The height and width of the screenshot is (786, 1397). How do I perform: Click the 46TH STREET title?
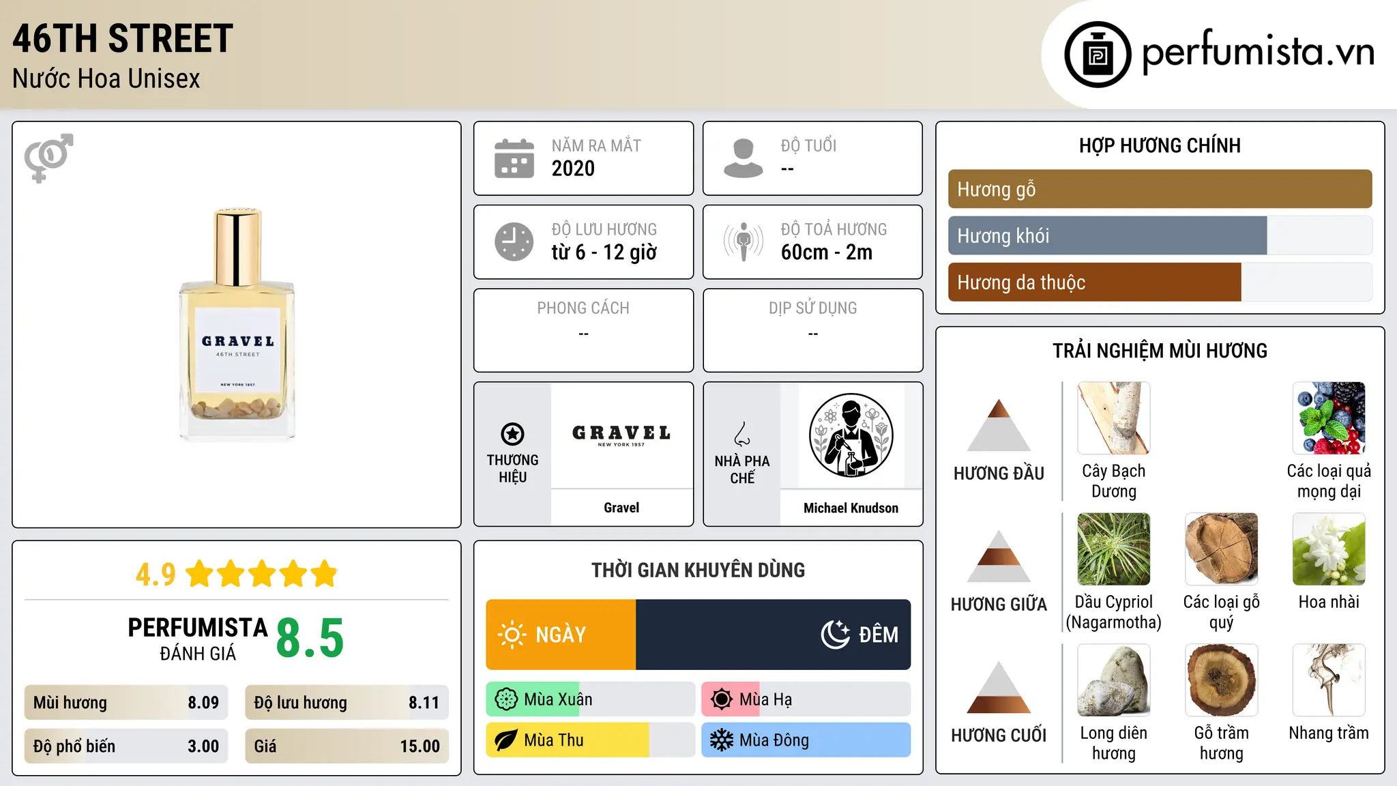pyautogui.click(x=123, y=38)
